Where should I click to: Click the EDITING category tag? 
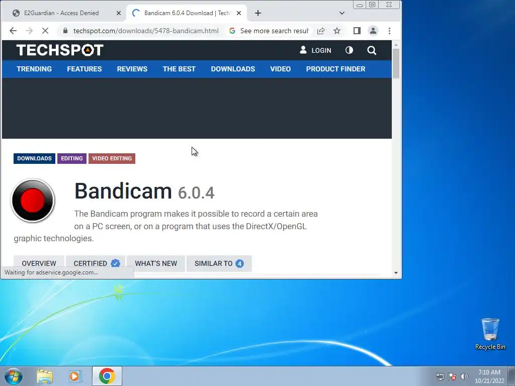(71, 158)
